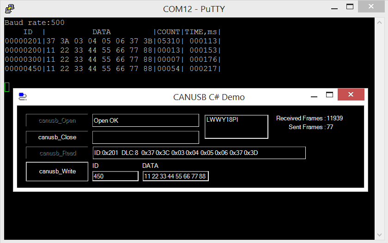This screenshot has height=243, width=388.
Task: Click the Baud rate:500 terminal line
Action: point(35,23)
